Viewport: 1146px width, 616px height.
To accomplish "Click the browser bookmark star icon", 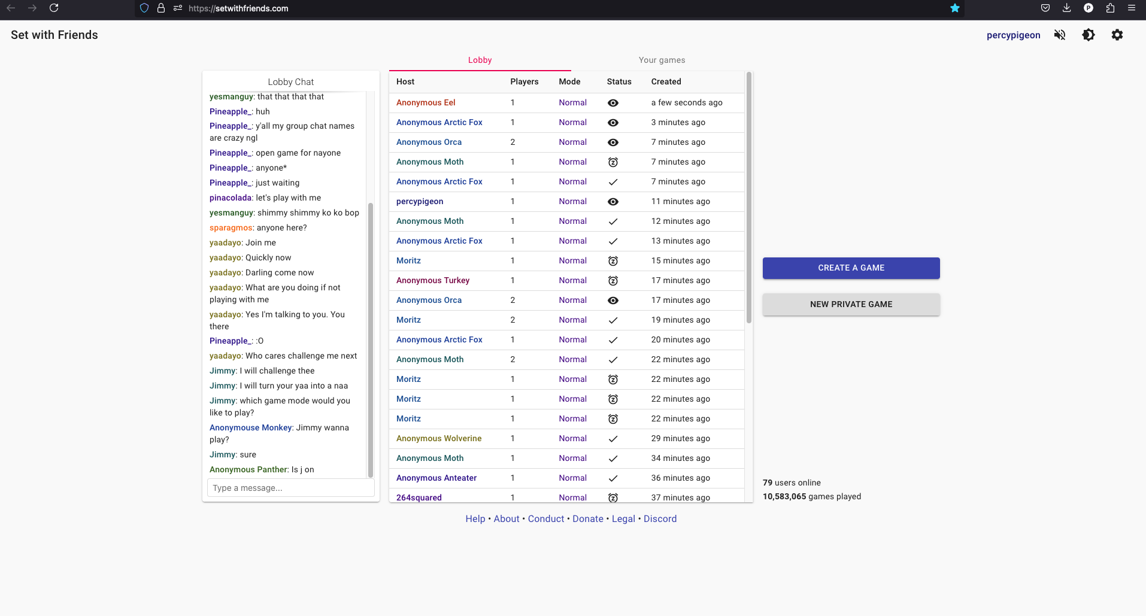I will tap(954, 8).
